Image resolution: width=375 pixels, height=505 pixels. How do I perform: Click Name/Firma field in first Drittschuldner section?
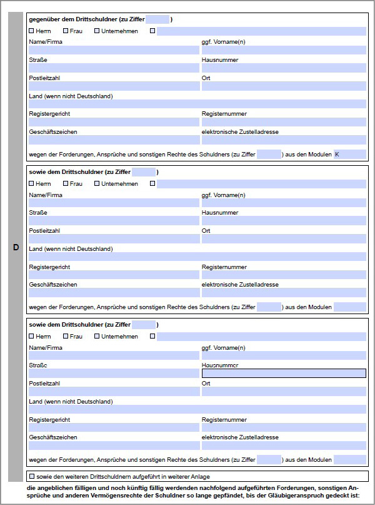coord(113,50)
